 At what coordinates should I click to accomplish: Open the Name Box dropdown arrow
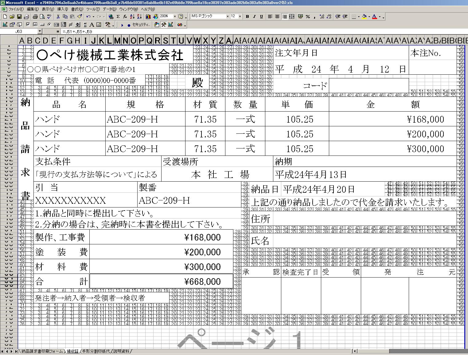40,31
